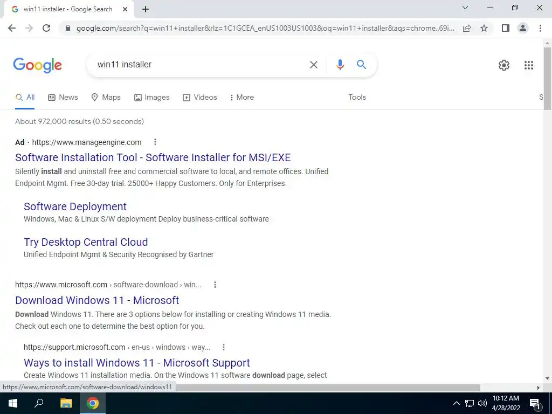Click https://www.manageengine.com ad URL
The image size is (552, 414).
coord(87,142)
